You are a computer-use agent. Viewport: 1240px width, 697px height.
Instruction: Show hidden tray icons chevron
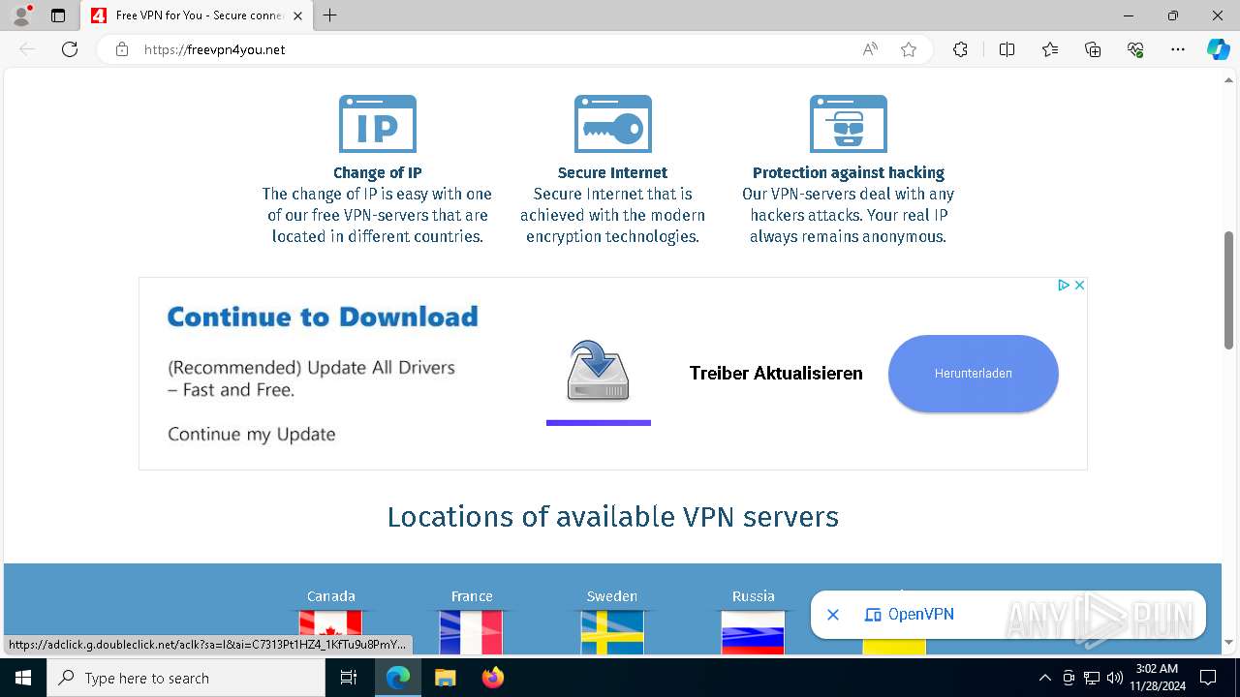(1044, 678)
